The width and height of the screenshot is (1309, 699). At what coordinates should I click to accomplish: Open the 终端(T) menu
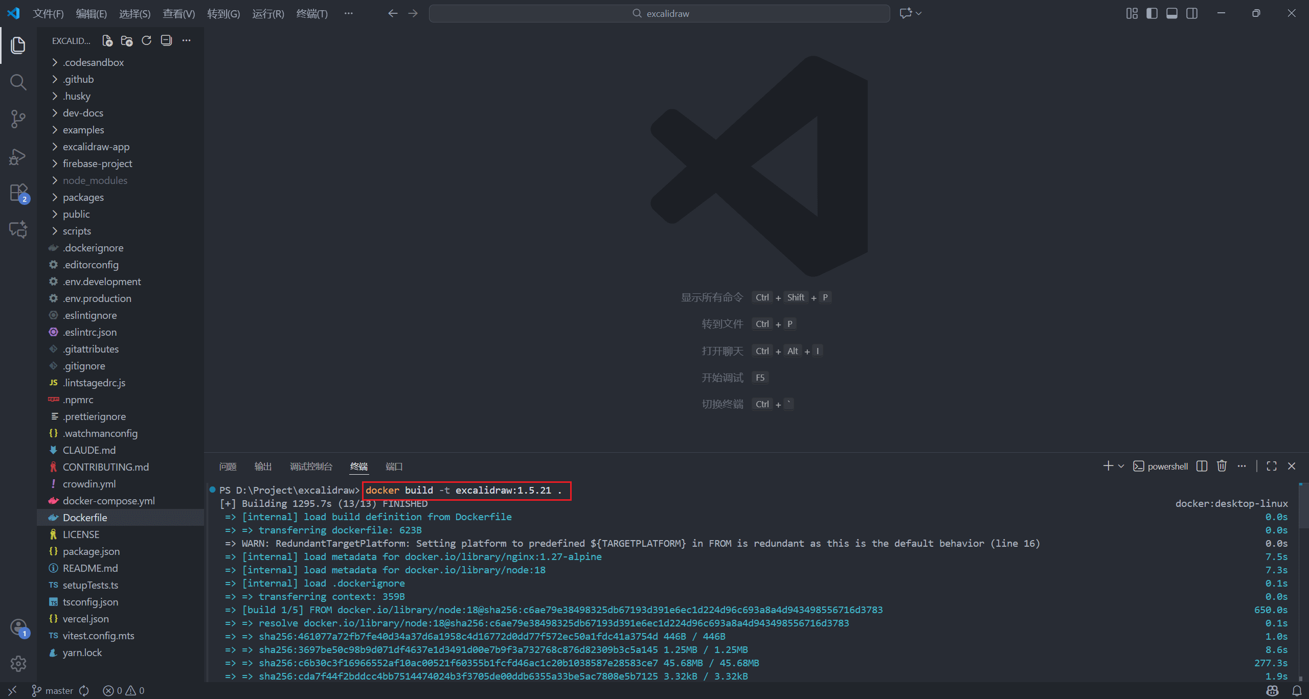click(312, 13)
